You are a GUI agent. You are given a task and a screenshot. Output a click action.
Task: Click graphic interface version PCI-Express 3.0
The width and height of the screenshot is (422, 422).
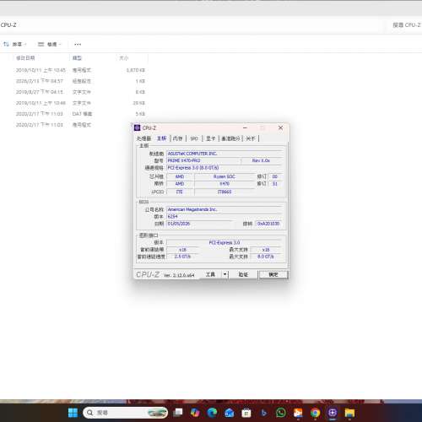click(x=225, y=242)
